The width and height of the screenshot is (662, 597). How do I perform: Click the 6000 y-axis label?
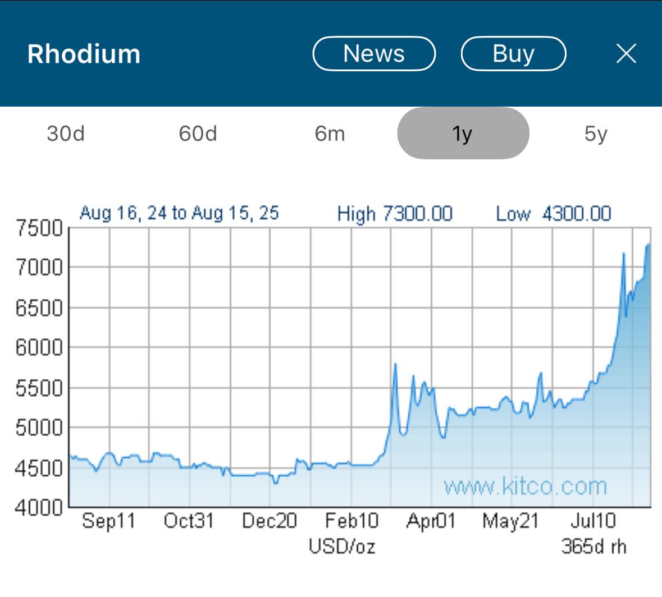(39, 348)
